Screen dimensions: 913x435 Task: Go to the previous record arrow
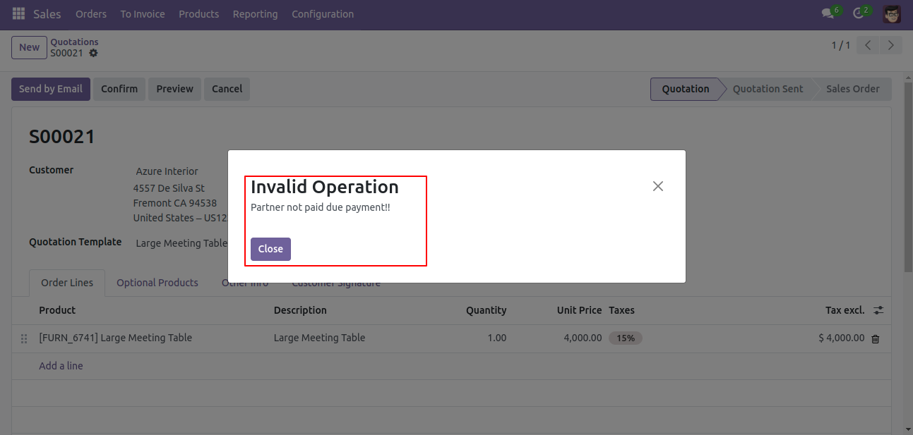pyautogui.click(x=868, y=46)
